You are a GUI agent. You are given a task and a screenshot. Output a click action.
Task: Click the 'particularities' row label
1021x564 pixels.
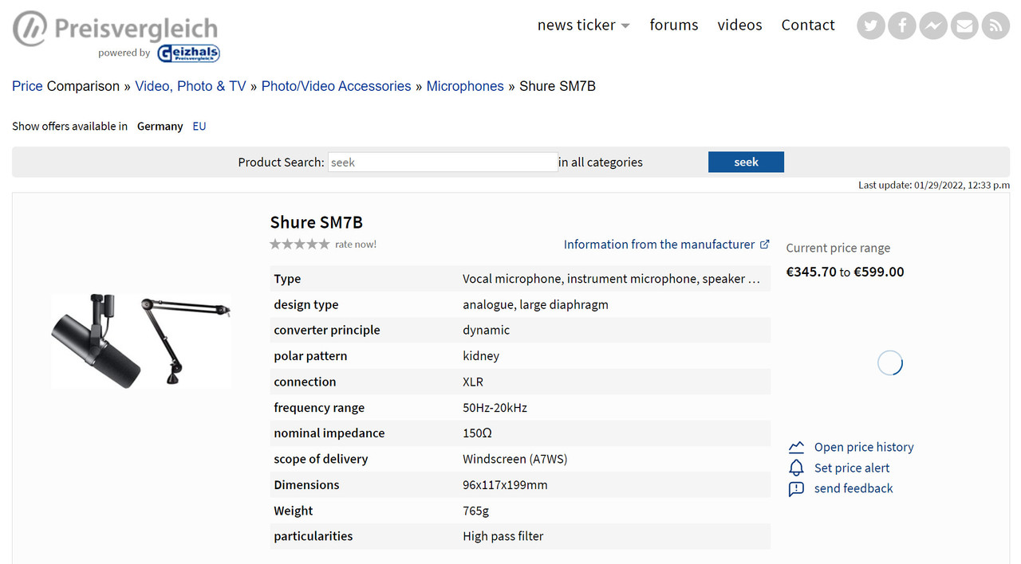pos(313,536)
